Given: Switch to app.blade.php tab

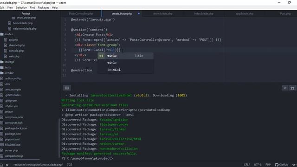Looking at the screenshot, I should click(x=245, y=13).
